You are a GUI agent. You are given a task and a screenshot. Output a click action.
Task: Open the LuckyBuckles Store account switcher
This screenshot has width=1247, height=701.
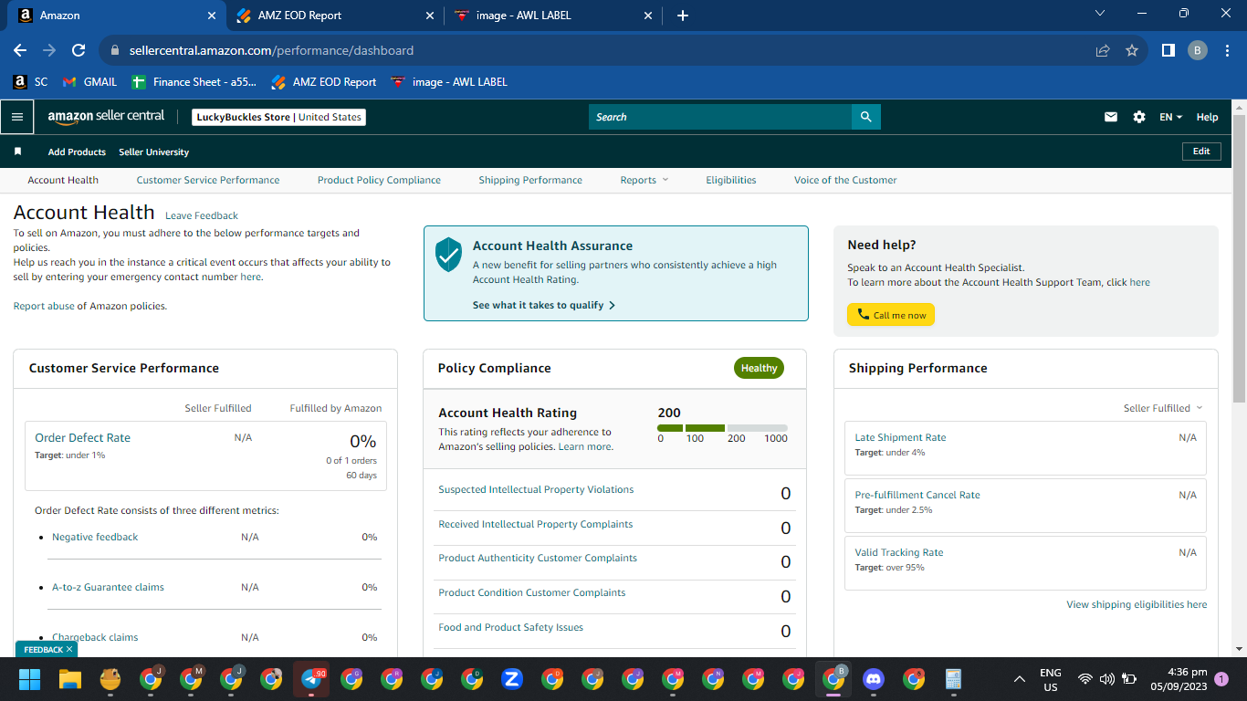point(279,117)
